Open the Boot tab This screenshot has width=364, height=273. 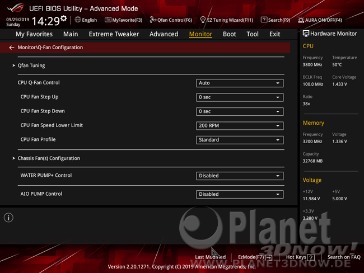coord(230,34)
